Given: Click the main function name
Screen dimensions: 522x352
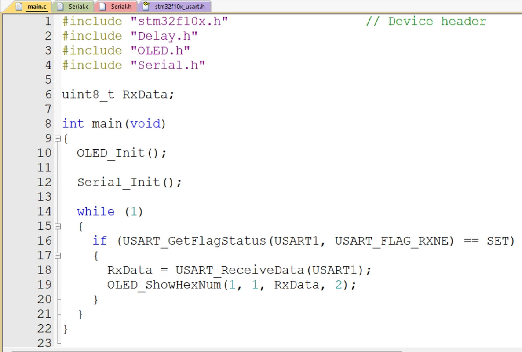Looking at the screenshot, I should click(x=107, y=124).
